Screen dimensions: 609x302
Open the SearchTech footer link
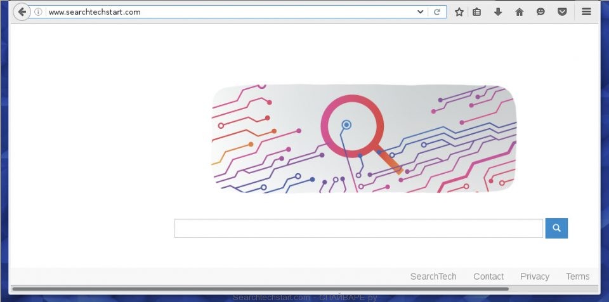click(x=433, y=277)
